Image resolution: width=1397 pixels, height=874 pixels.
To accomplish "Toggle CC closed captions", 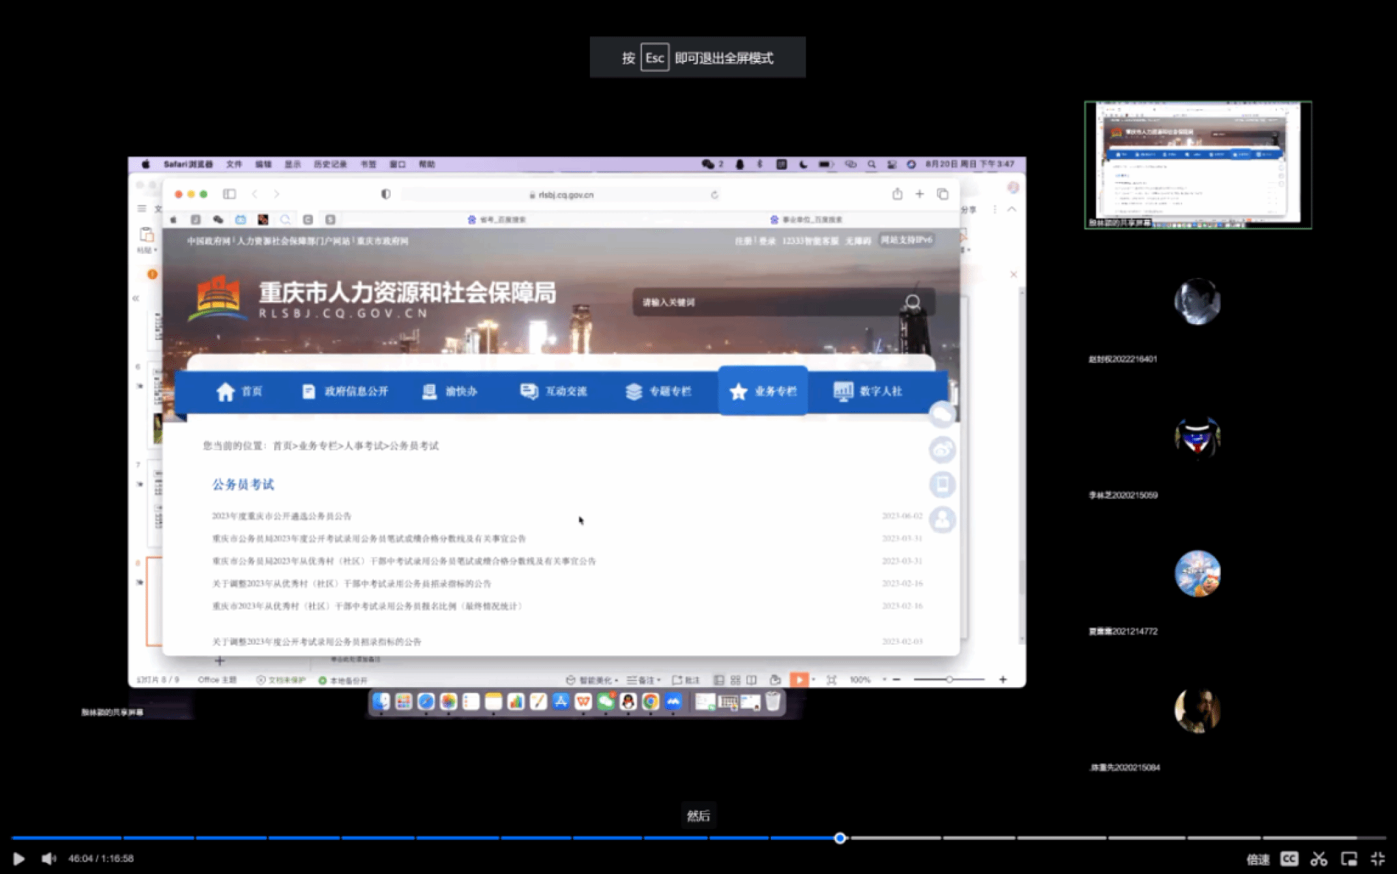I will (1289, 859).
